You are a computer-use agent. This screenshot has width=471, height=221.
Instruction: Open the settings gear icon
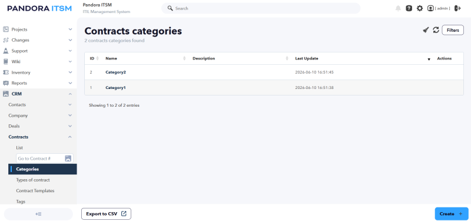coord(420,8)
